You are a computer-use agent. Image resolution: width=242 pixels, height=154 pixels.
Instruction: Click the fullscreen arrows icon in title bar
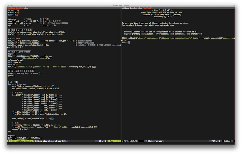234,5
